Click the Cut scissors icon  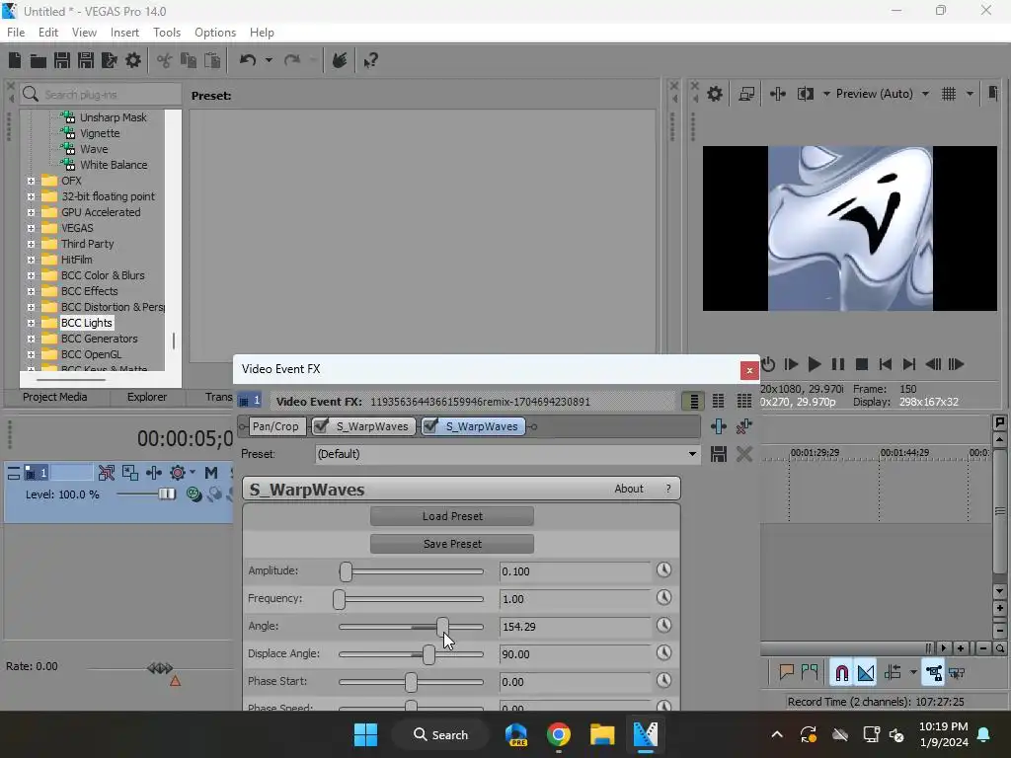(x=165, y=60)
